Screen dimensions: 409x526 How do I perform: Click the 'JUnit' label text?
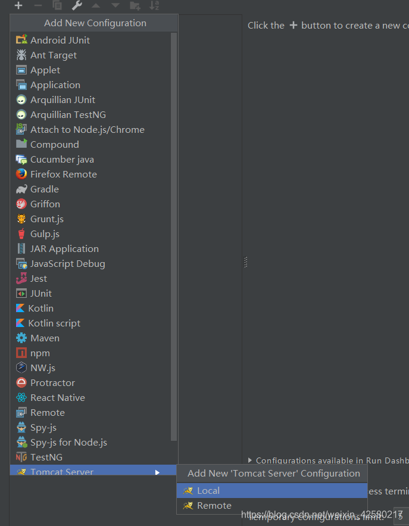(41, 294)
